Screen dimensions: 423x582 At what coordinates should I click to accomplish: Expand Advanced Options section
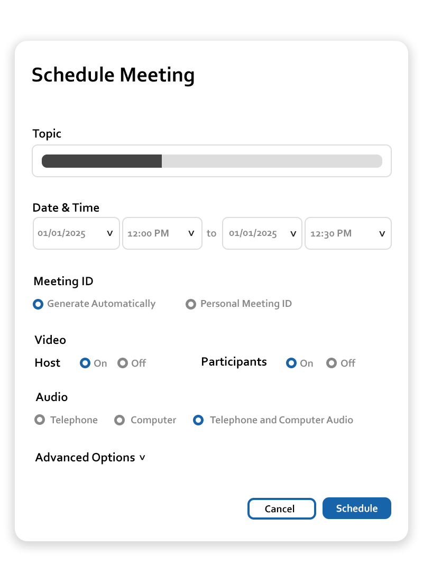pyautogui.click(x=85, y=458)
